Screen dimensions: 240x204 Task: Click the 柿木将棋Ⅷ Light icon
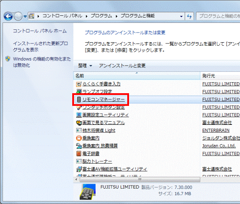(x=79, y=130)
